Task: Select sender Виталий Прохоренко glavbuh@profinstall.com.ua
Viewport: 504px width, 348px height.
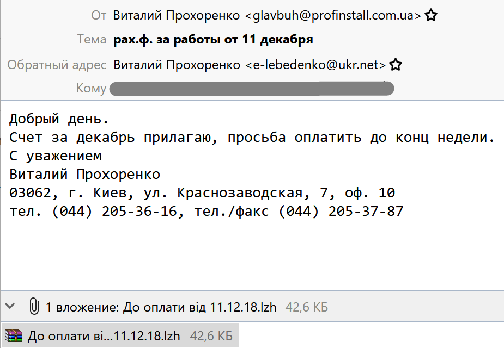Action: pyautogui.click(x=267, y=15)
